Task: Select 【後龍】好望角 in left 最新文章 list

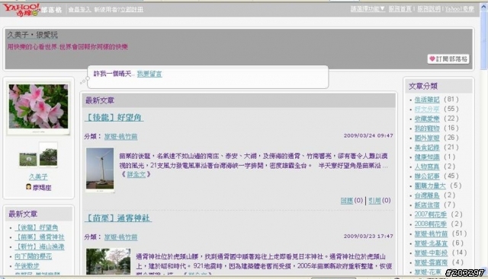Action: pos(37,227)
